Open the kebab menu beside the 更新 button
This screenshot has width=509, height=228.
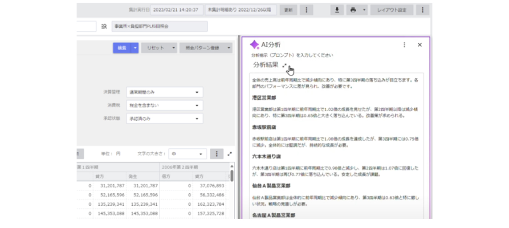tap(306, 10)
